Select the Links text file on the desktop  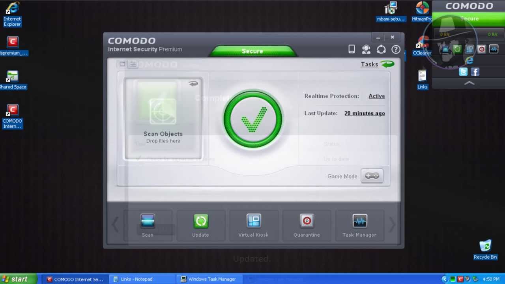click(422, 80)
